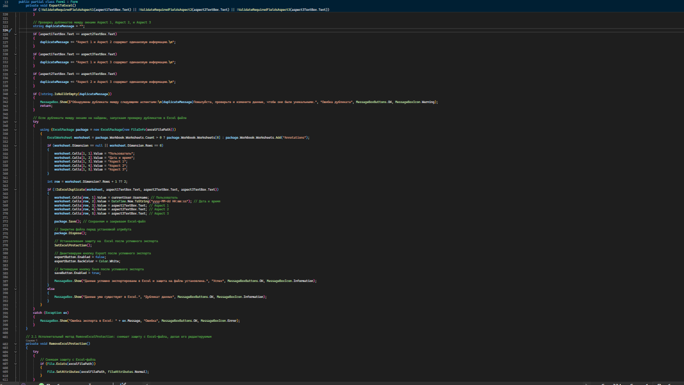Jump to sticky header 'public partial class Form1 : Form'
The image size is (684, 385).
pyautogui.click(x=48, y=2)
